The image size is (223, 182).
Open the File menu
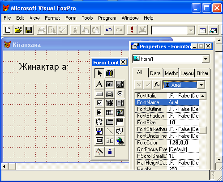pos(7,18)
